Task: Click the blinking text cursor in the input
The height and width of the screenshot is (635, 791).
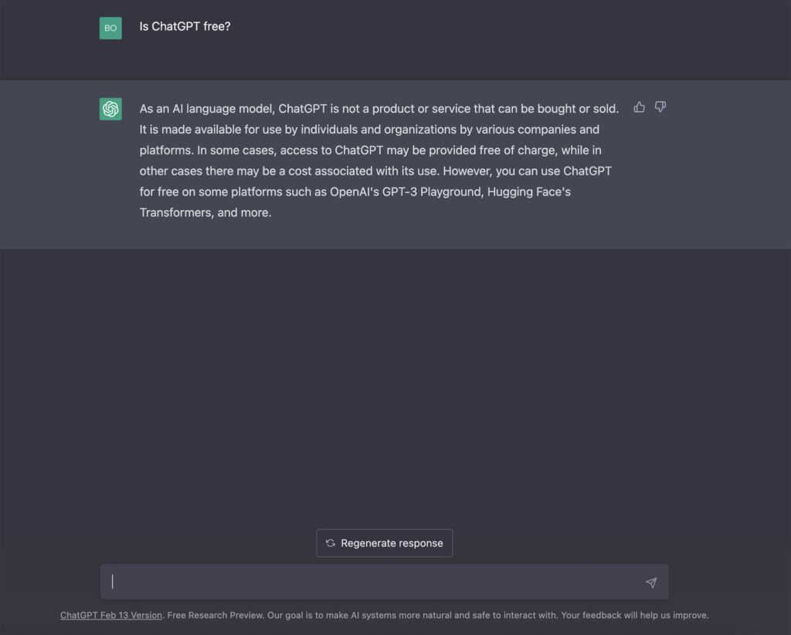Action: [113, 582]
